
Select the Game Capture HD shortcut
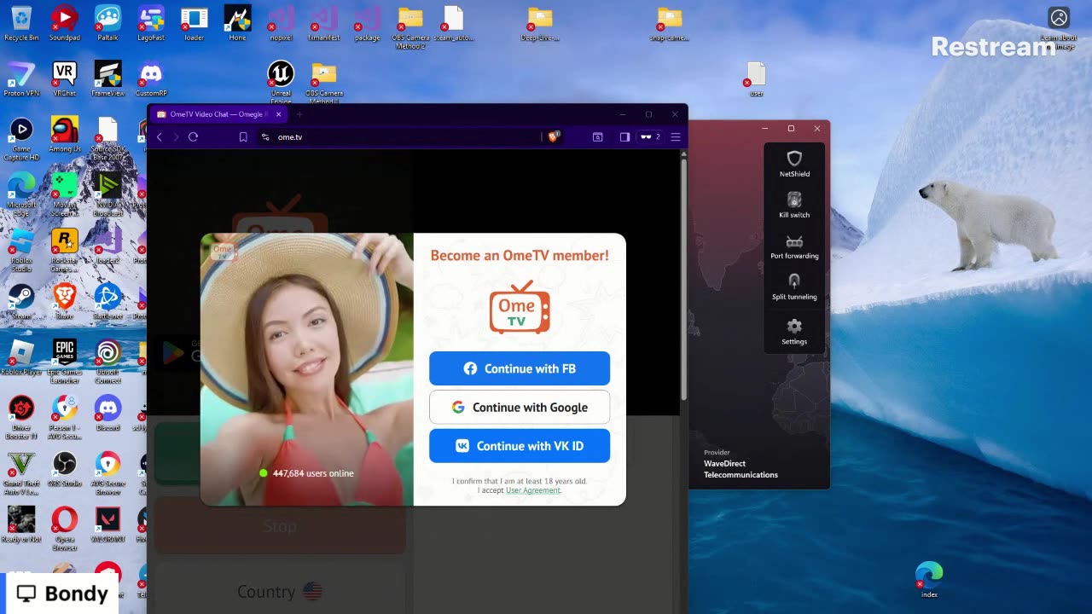21,139
